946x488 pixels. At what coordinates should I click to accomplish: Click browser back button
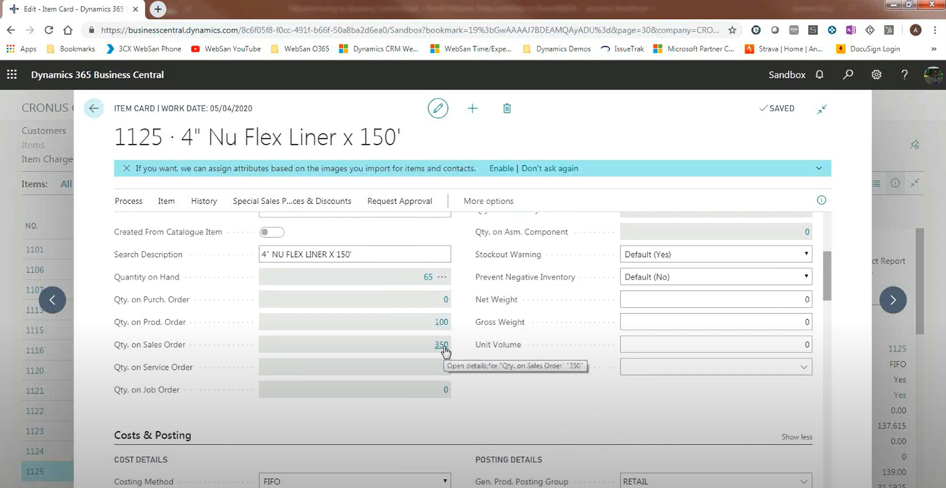pos(11,30)
